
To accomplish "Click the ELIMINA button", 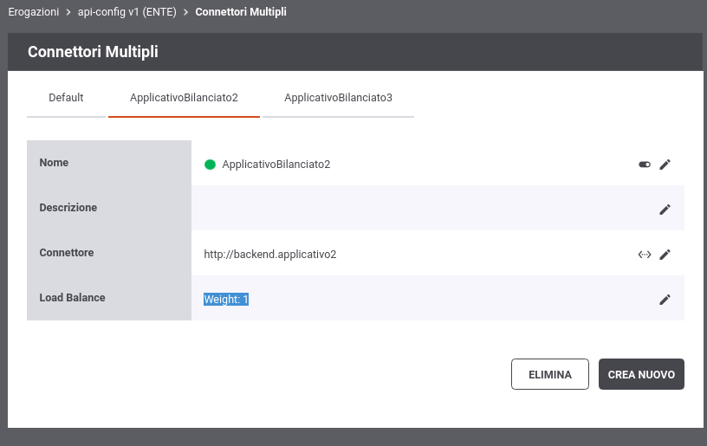I will pos(549,374).
